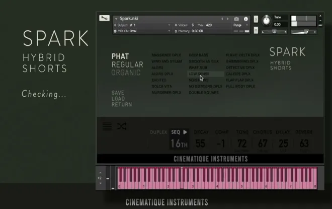Choose the DOUBLE SQUARE preset
The height and width of the screenshot is (209, 332).
pos(204,93)
